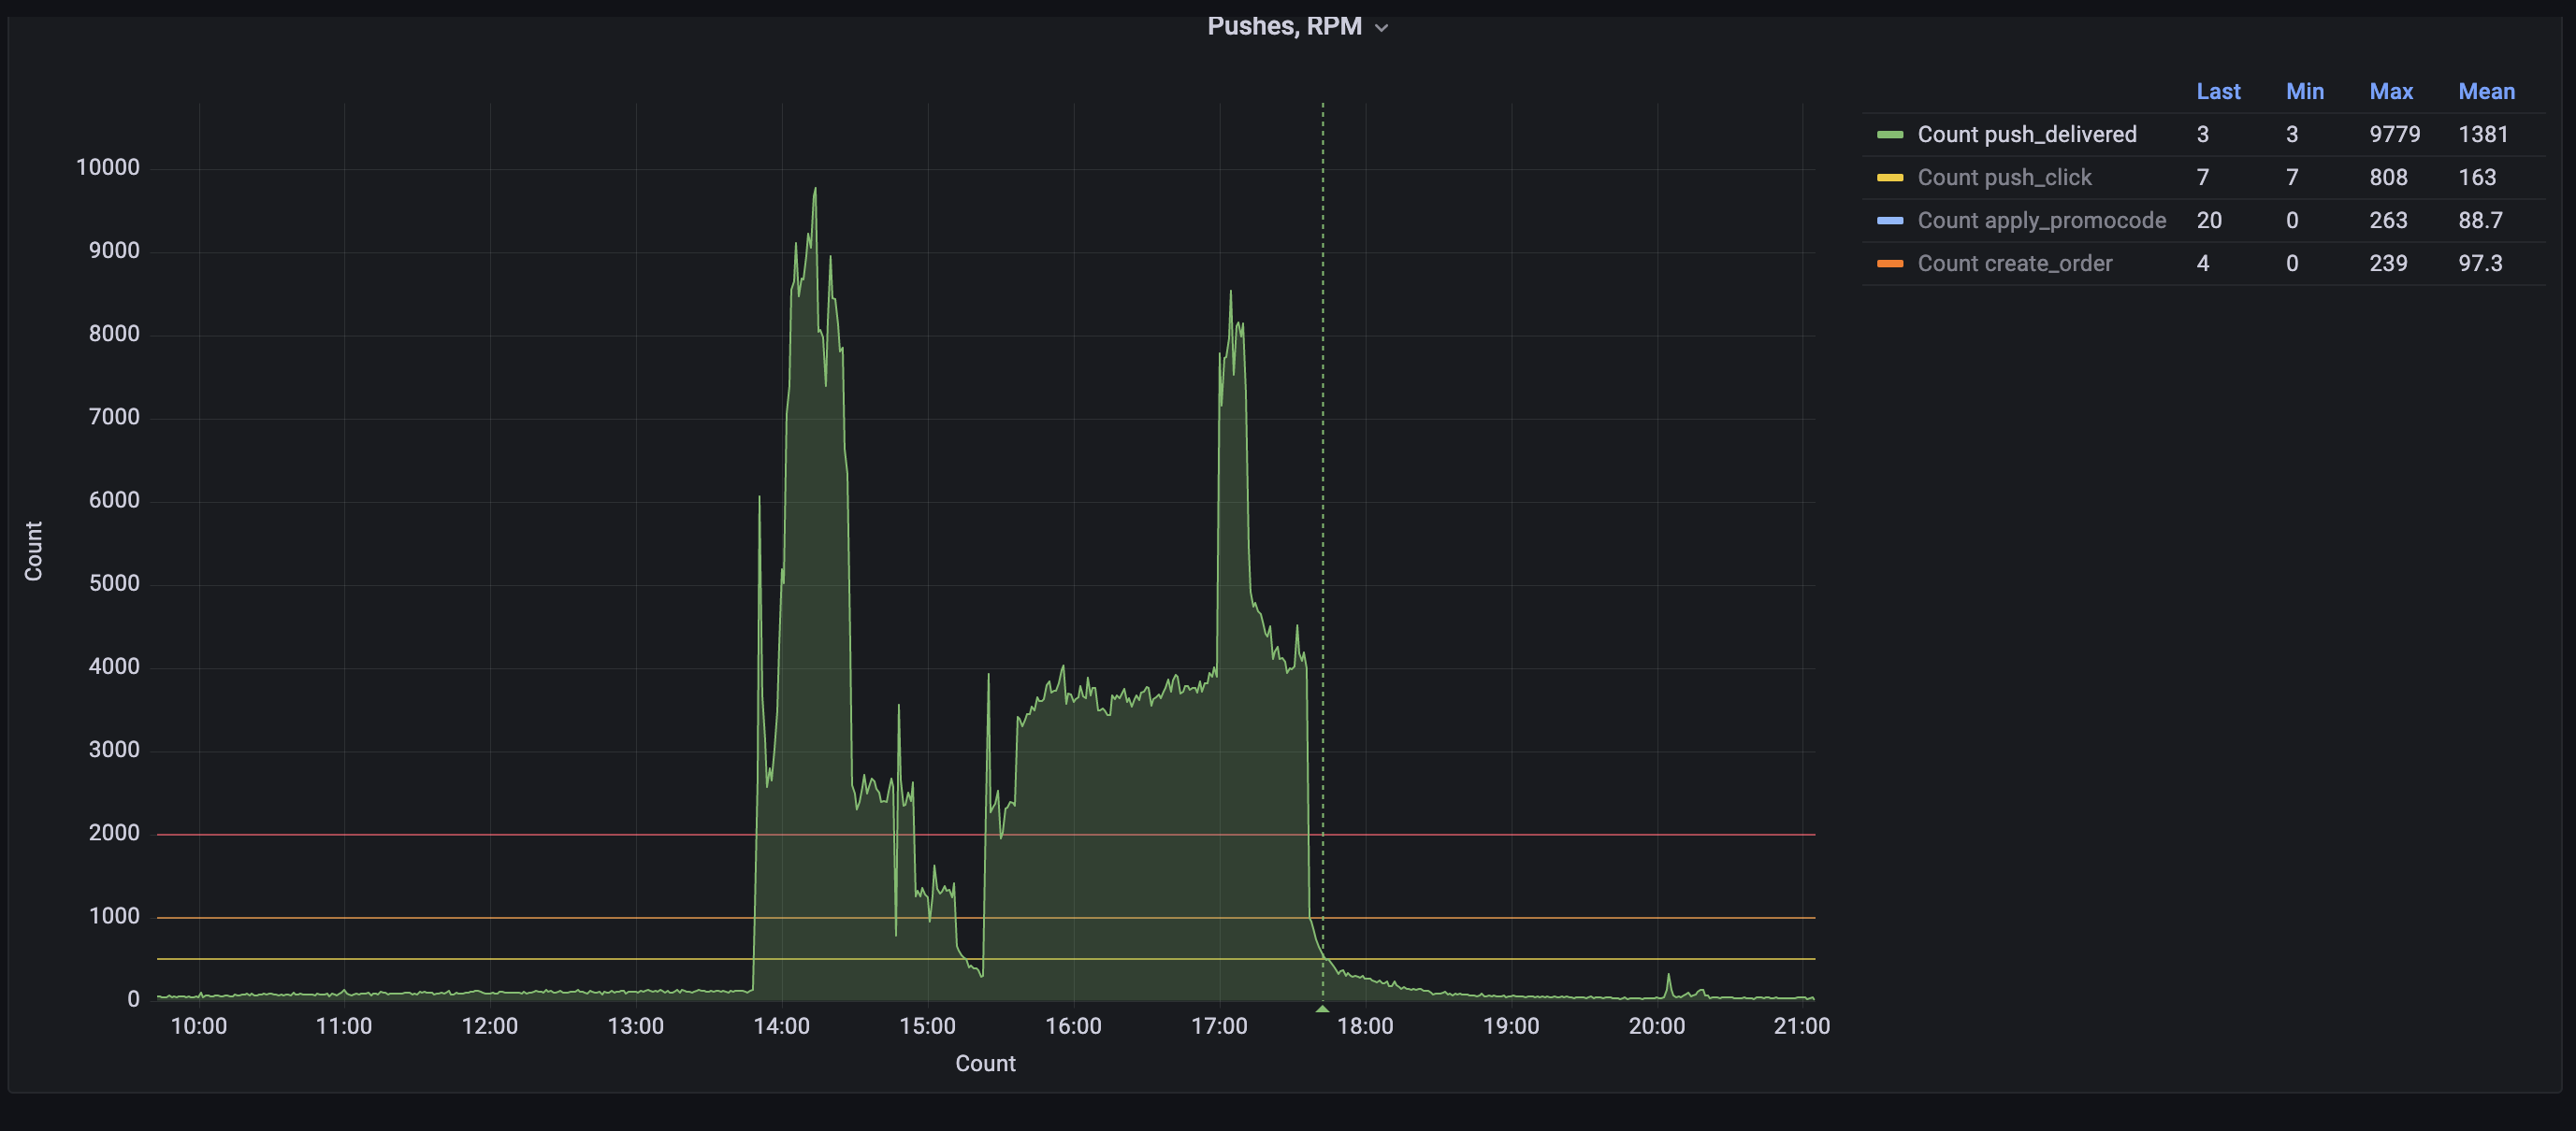Click the 2000 y-axis tick label
The image size is (2576, 1131).
[114, 832]
